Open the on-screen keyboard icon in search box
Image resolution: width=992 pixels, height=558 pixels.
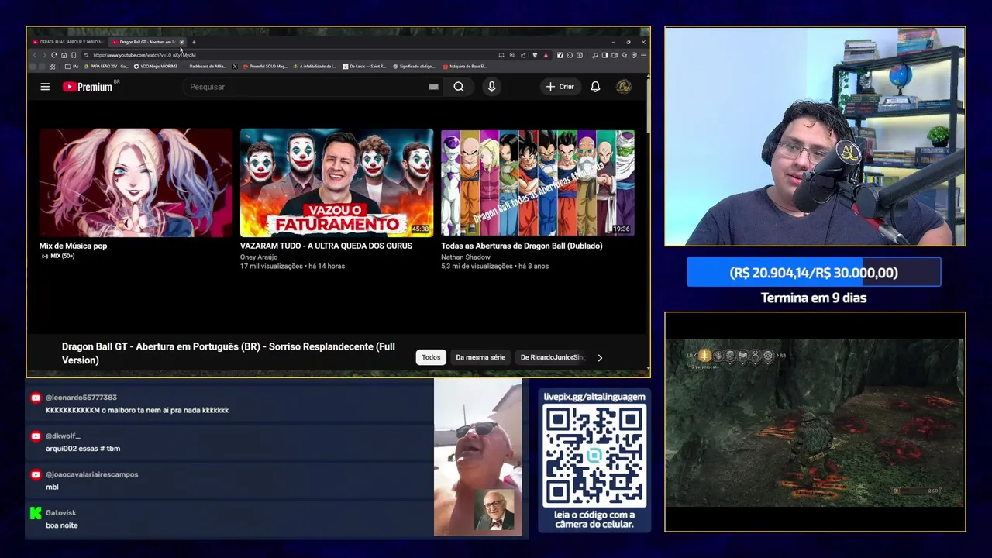click(x=433, y=87)
